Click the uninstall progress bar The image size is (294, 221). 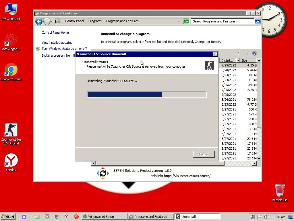coord(147,94)
